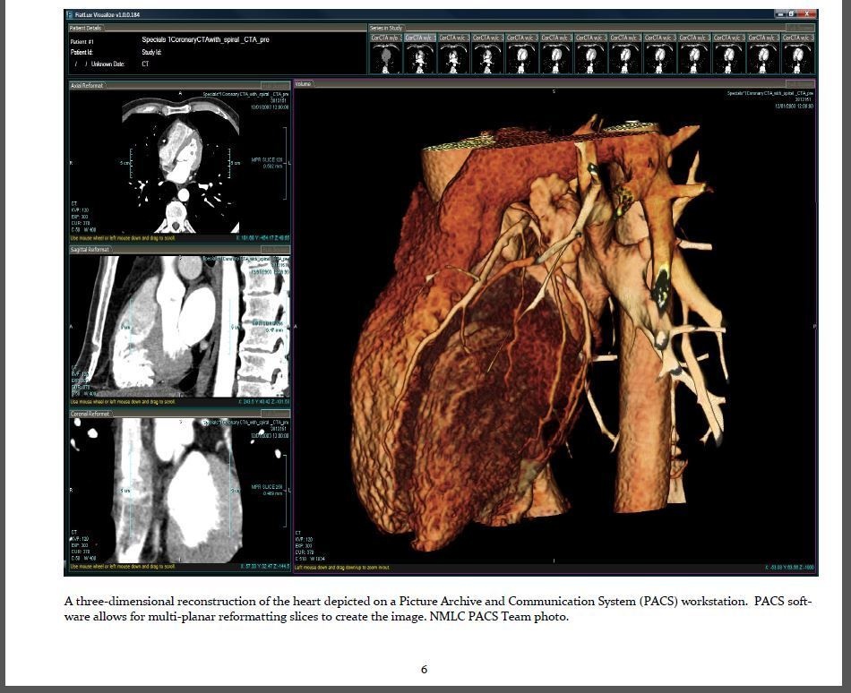The width and height of the screenshot is (851, 693).
Task: Maximize the FiatLux Visualize window
Action: coord(791,13)
